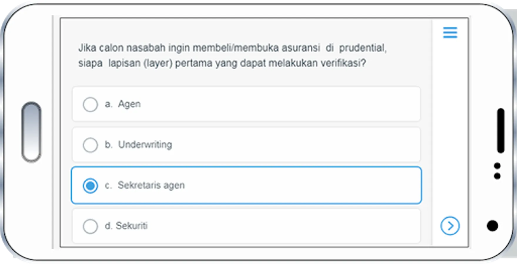Click the 'Agen' answer label text
Image resolution: width=517 pixels, height=264 pixels.
[129, 104]
